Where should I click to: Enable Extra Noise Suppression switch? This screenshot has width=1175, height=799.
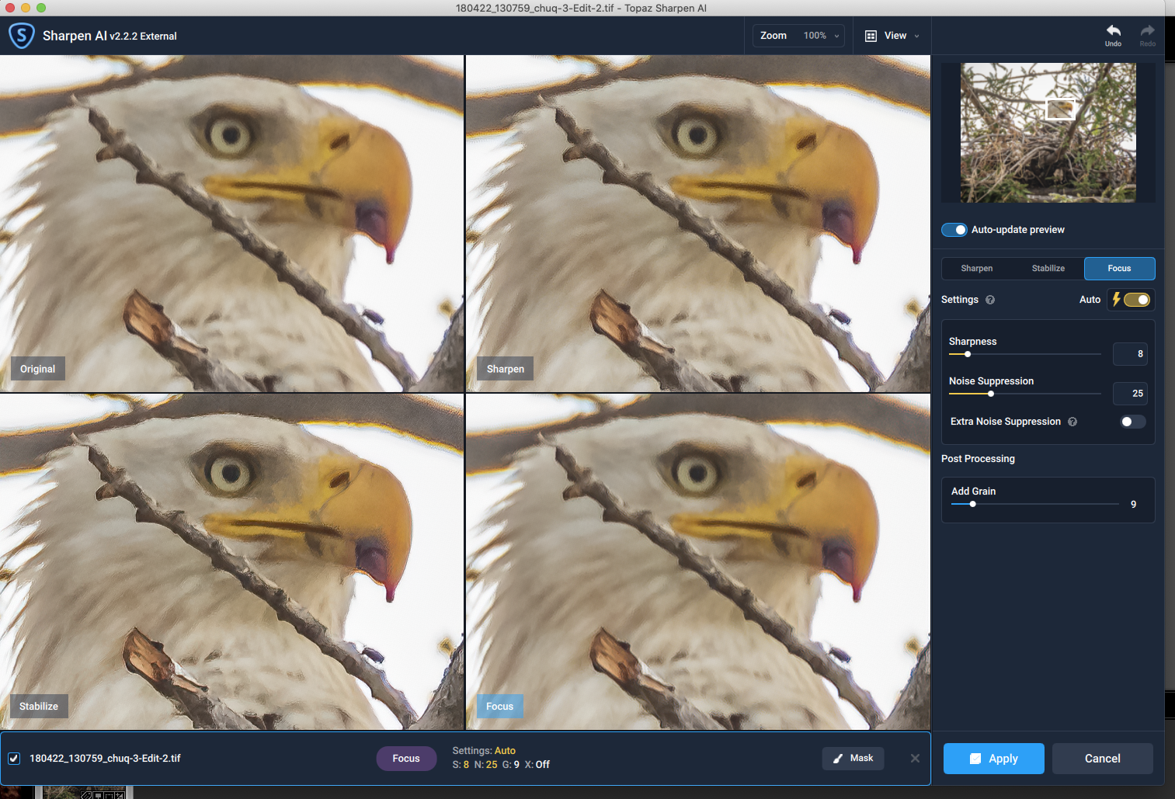coord(1133,422)
